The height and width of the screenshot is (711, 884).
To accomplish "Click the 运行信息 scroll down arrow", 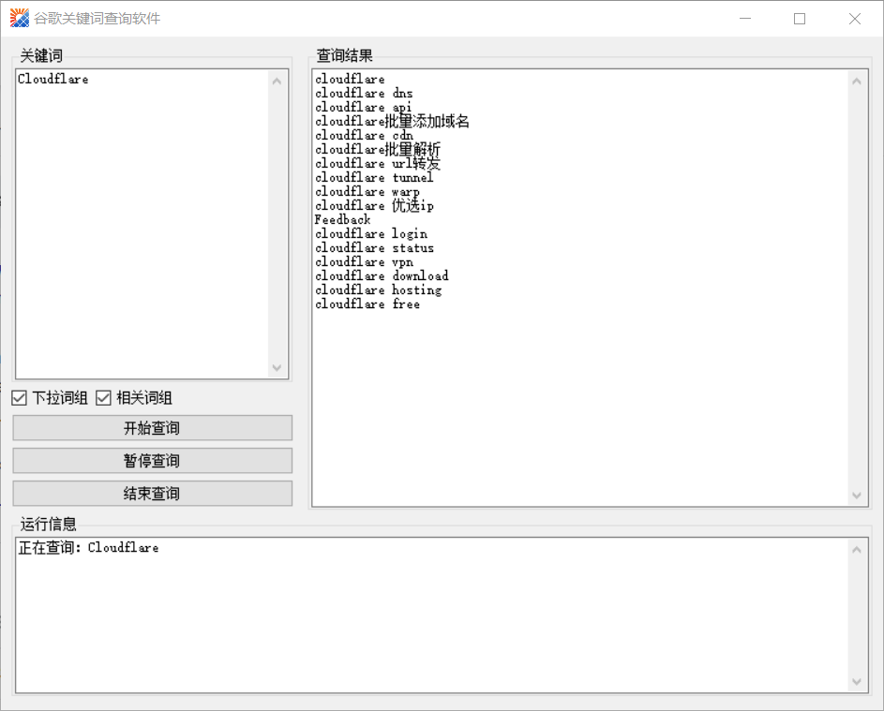I will point(857,682).
